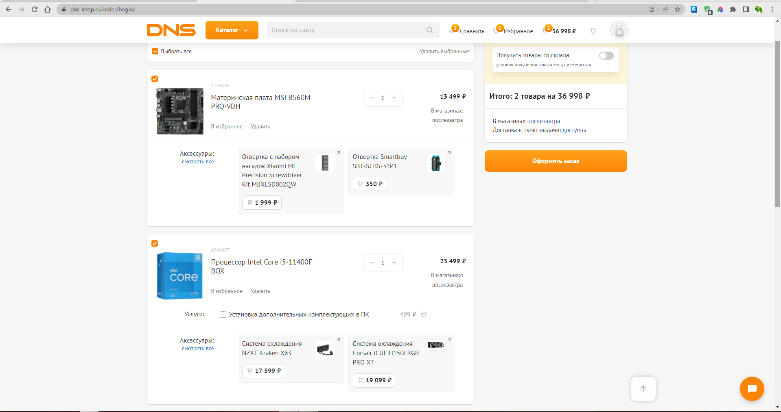View all accessories for the MSI motherboard

point(198,162)
